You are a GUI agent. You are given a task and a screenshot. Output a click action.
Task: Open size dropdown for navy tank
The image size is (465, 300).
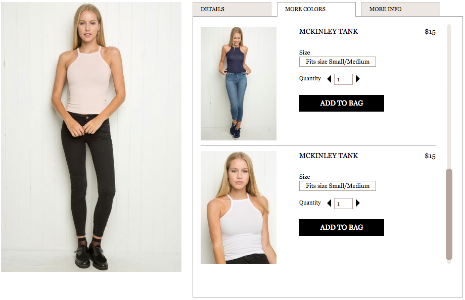[x=338, y=62]
